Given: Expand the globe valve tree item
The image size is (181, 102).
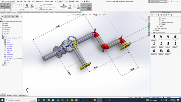Looking at the screenshot, I should pos(5,59).
